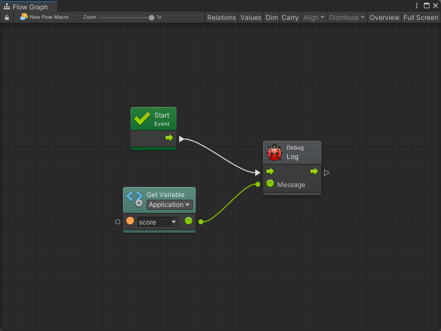The image size is (441, 331).
Task: Click Debug Log's green output flow arrow
Action: tap(314, 172)
